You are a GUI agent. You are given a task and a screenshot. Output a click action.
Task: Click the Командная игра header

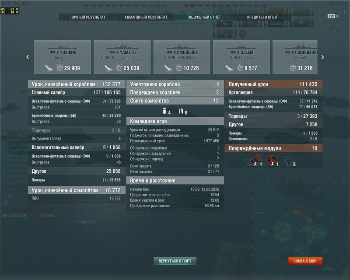point(175,121)
